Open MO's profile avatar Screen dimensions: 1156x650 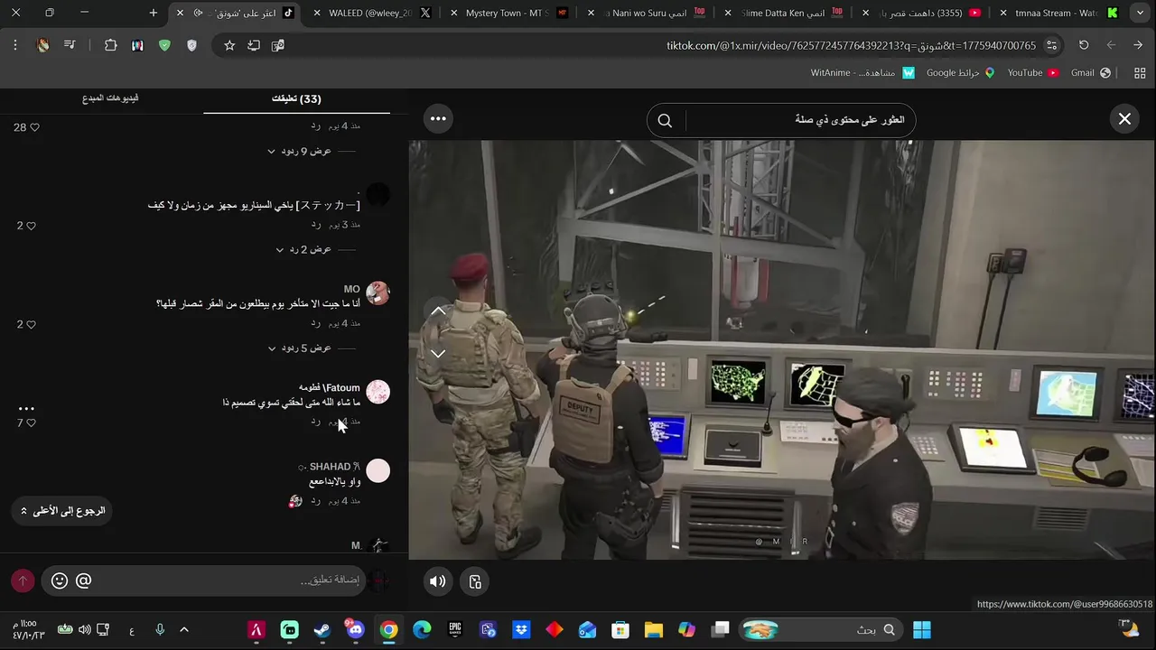pos(378,292)
